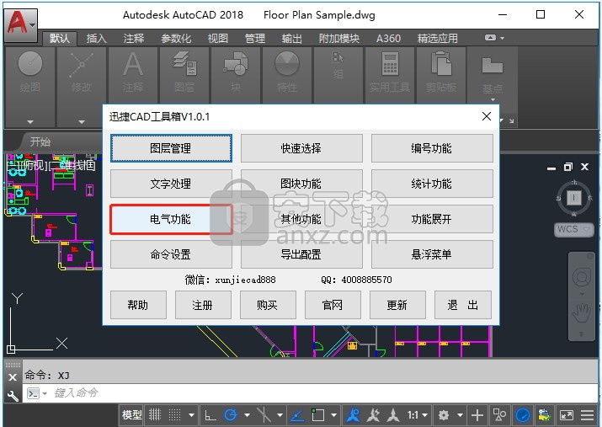Click 快速选择 button

[301, 148]
